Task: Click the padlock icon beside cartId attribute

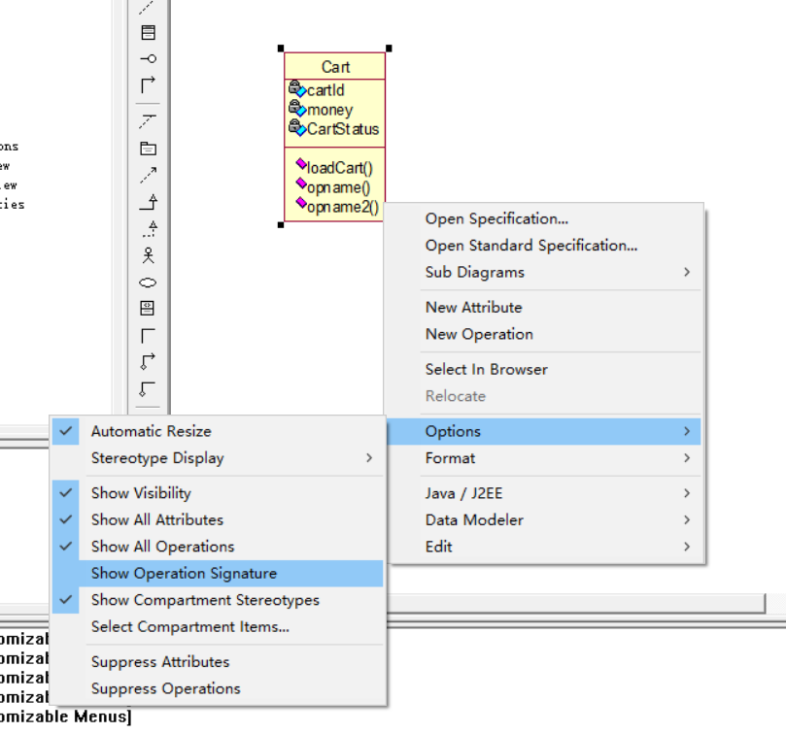Action: [x=296, y=88]
